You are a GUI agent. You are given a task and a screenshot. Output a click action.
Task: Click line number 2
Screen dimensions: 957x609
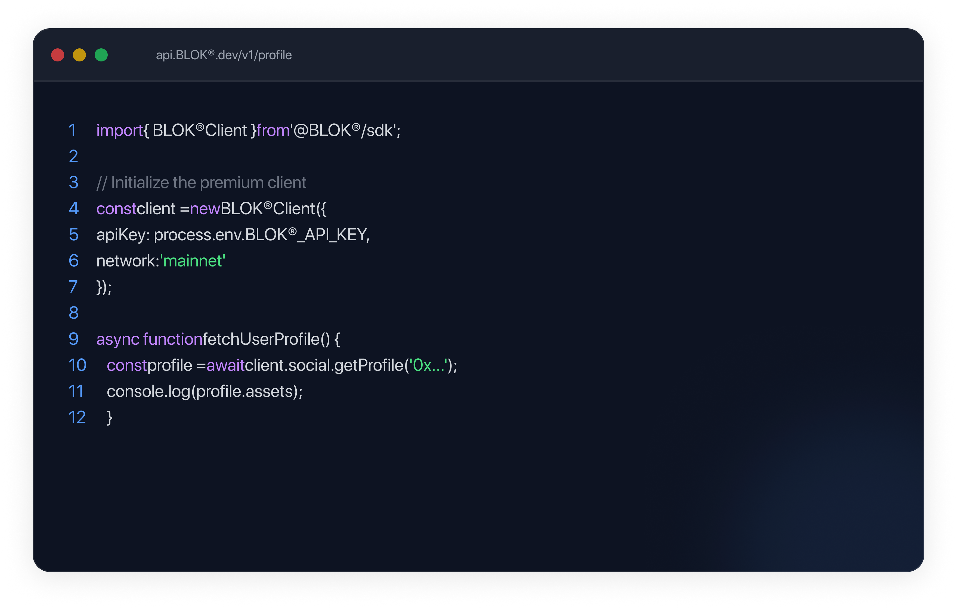click(73, 157)
